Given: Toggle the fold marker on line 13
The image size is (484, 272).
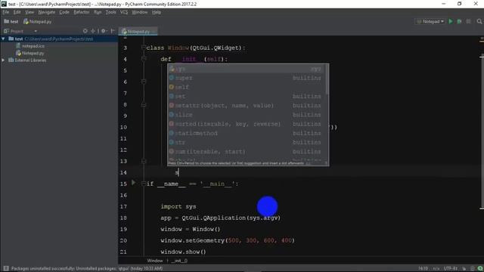Looking at the screenshot, I should [x=144, y=161].
